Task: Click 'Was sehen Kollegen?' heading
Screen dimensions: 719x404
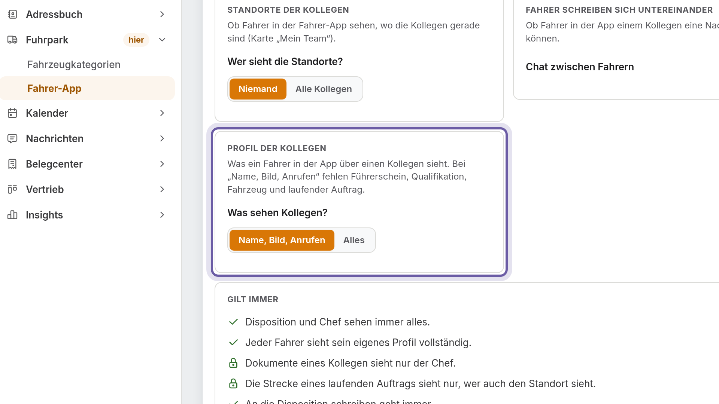Action: [x=277, y=212]
